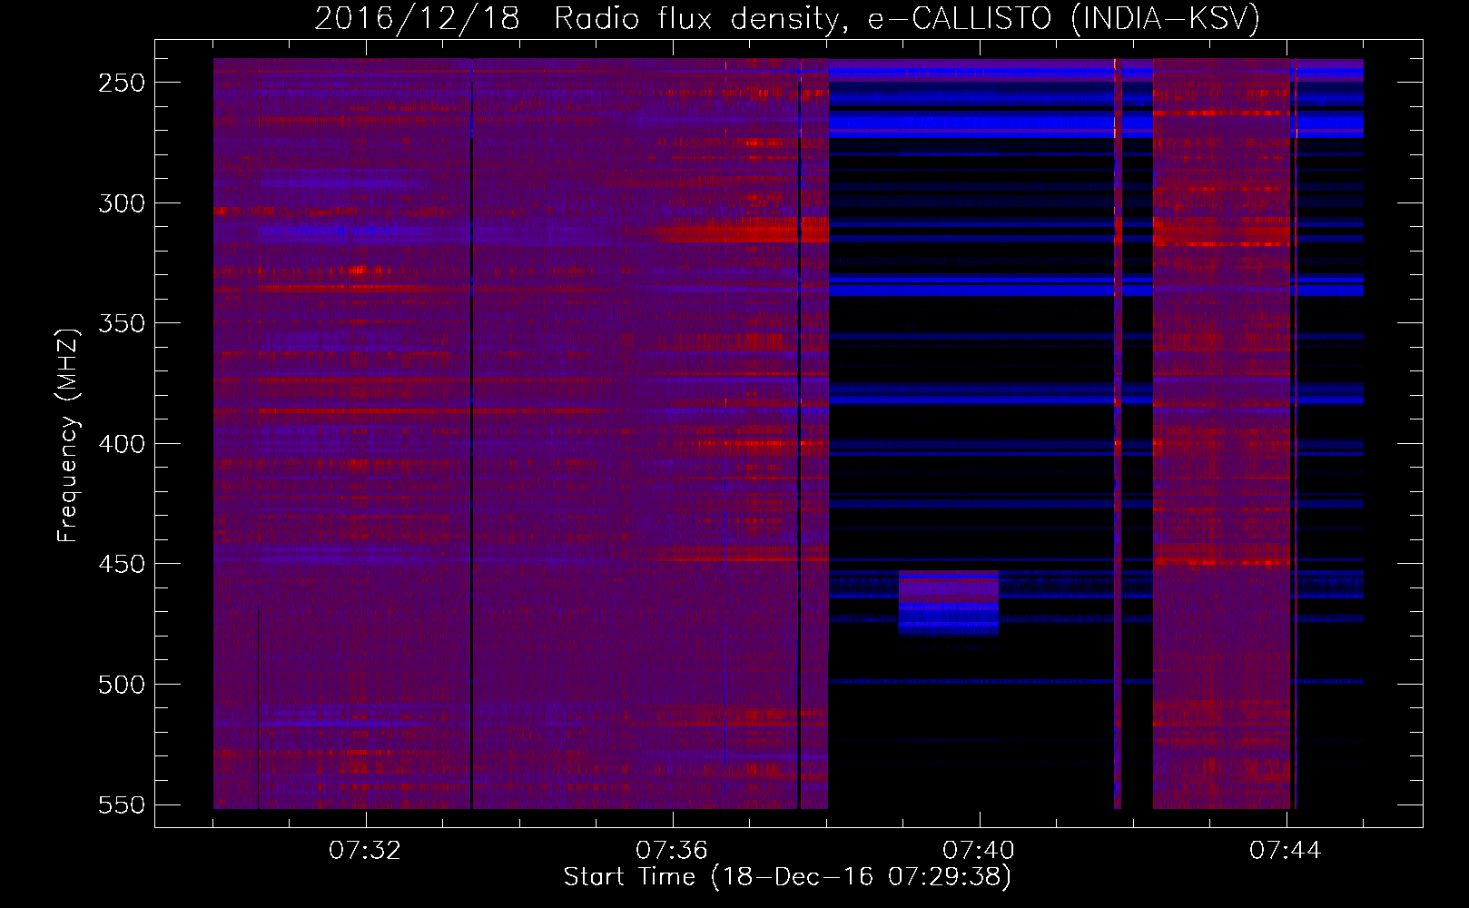Select the 'Frequency (MHZ)' y-axis label

tap(68, 435)
